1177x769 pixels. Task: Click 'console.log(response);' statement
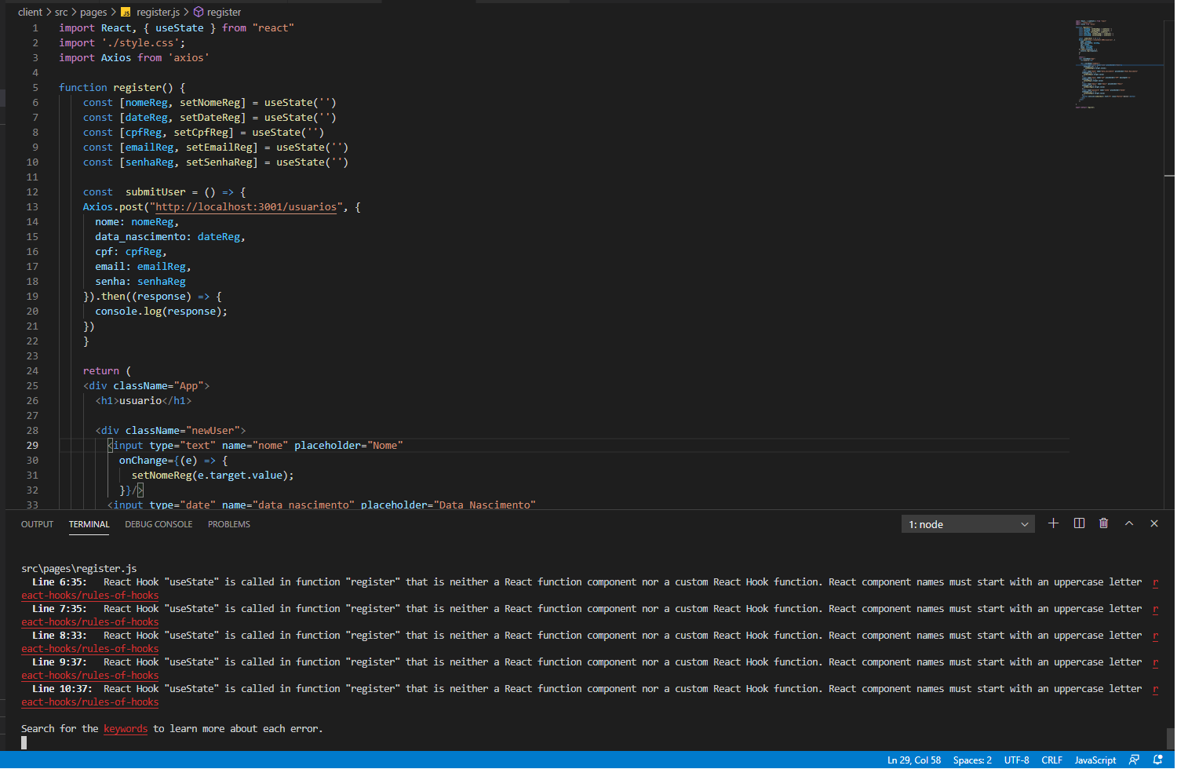pos(161,312)
